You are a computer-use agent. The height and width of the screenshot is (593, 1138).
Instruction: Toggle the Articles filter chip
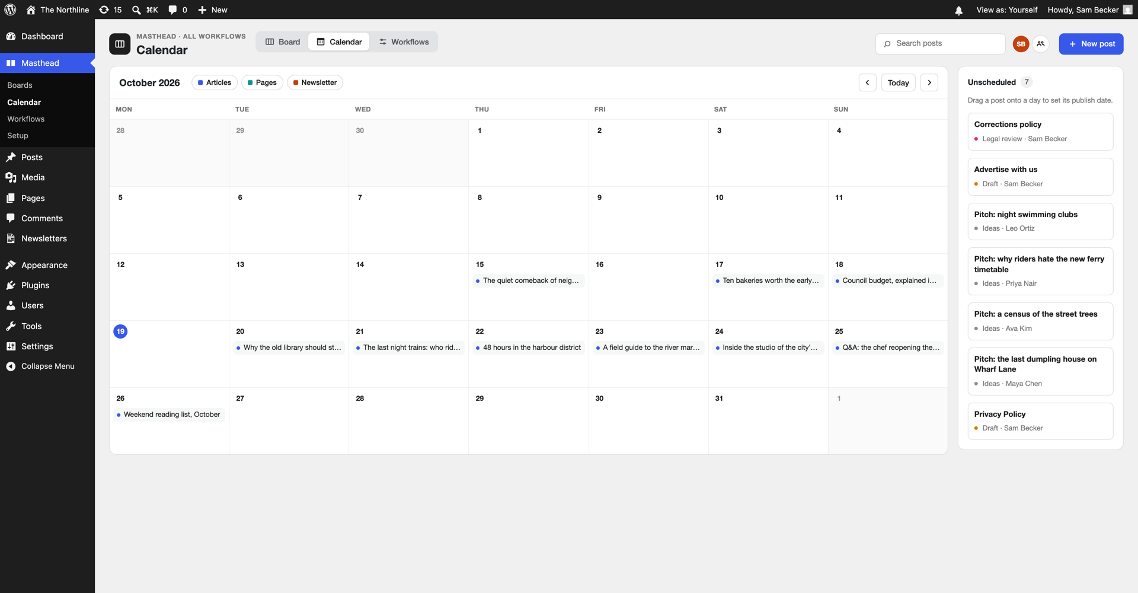[215, 82]
